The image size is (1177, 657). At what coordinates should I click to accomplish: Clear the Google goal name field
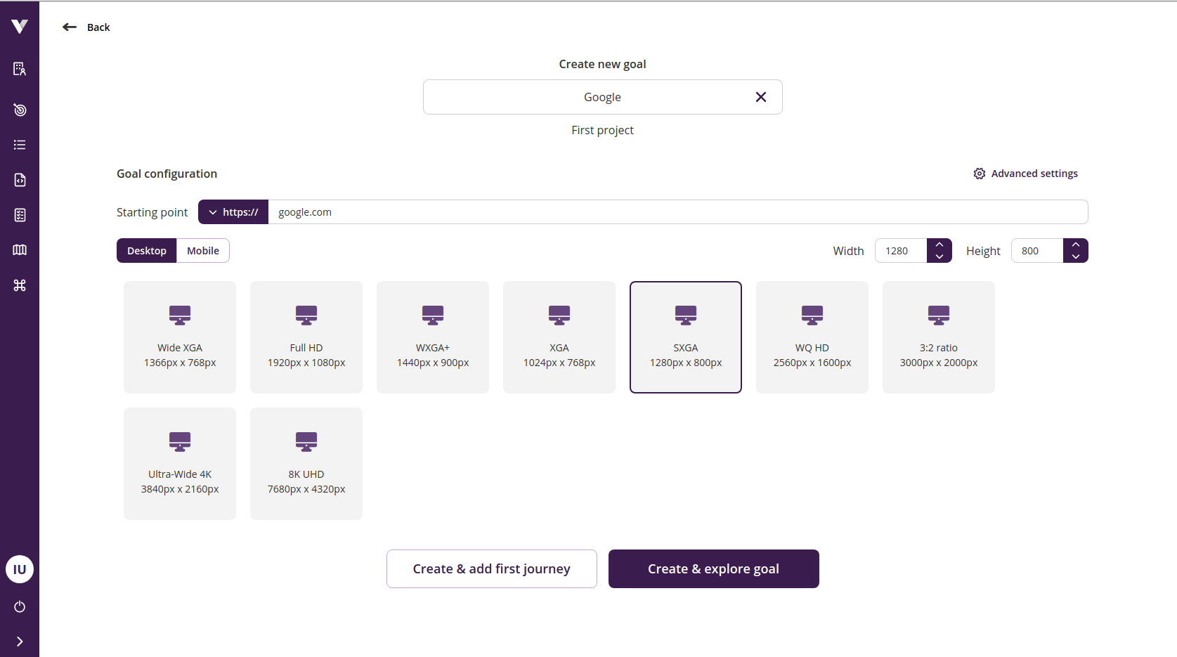pos(761,97)
